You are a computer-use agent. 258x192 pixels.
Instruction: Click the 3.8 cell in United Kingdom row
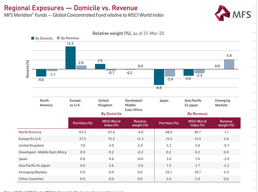[197, 146]
